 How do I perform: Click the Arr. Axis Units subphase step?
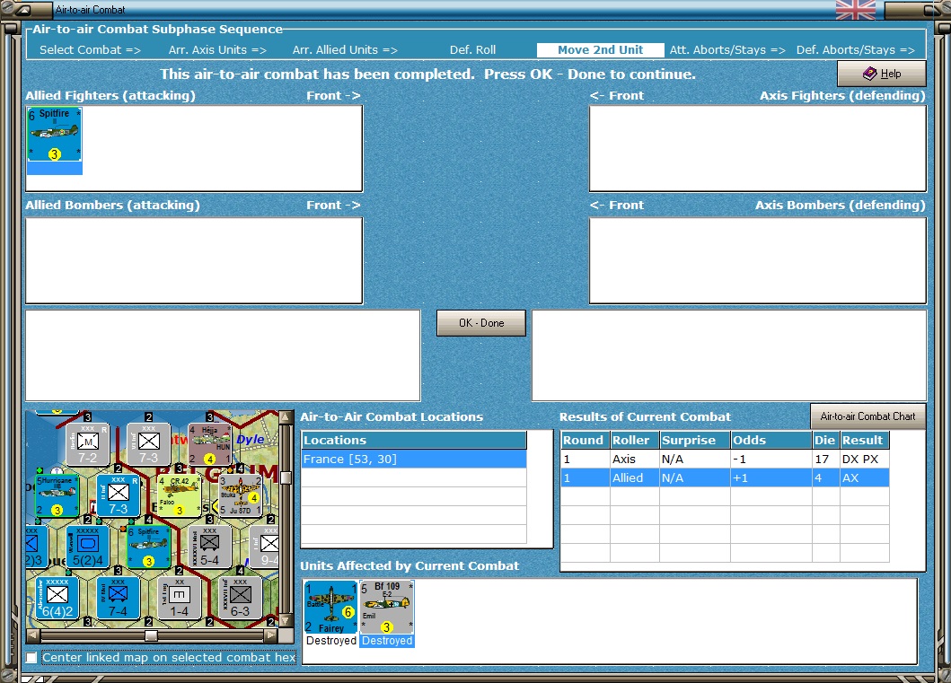tap(217, 50)
